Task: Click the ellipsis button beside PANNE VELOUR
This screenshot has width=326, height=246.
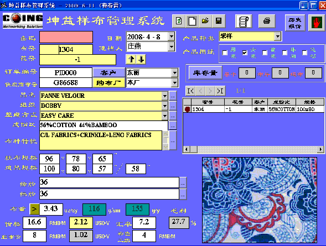Action: click(173, 96)
